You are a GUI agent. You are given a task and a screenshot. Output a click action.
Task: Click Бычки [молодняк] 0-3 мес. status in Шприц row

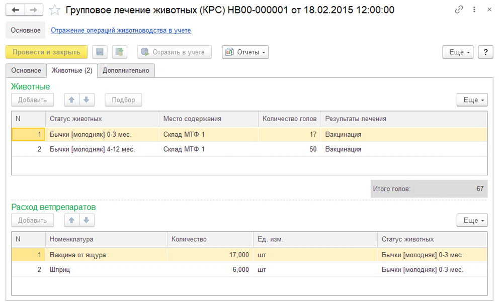click(x=432, y=269)
